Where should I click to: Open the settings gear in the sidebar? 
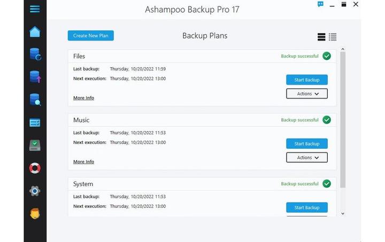click(x=35, y=191)
